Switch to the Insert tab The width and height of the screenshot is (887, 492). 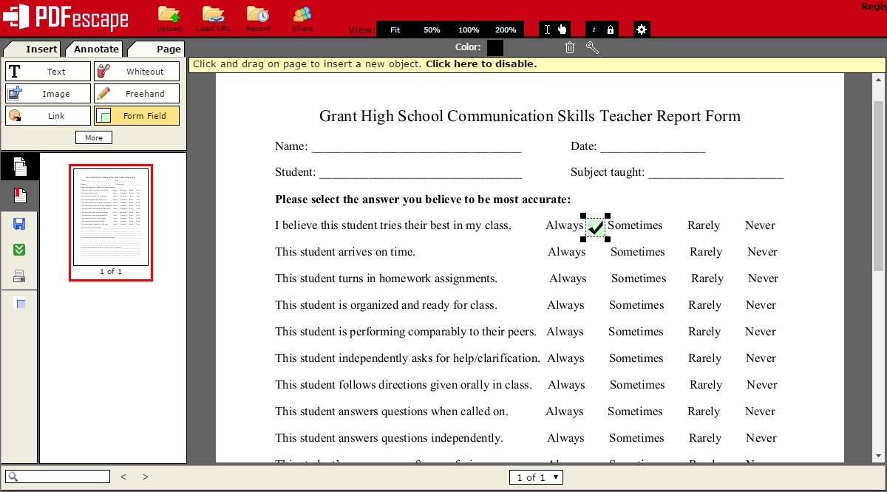point(33,49)
